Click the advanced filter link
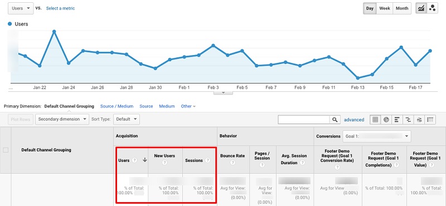The height and width of the screenshot is (206, 446). coord(354,120)
